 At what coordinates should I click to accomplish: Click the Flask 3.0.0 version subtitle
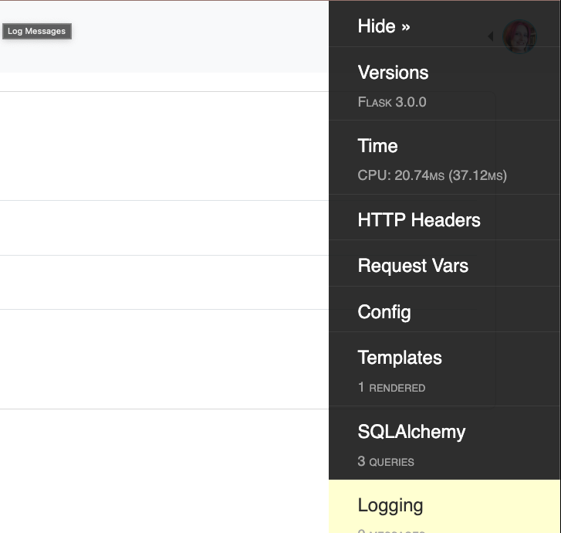[x=392, y=102]
